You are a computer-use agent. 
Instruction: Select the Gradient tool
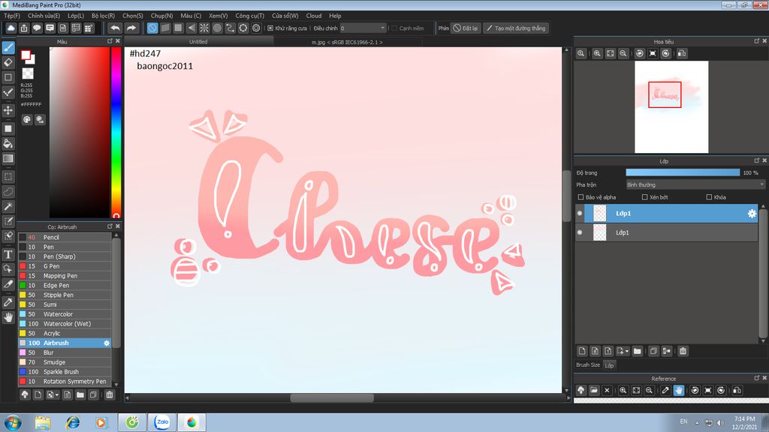(x=8, y=158)
